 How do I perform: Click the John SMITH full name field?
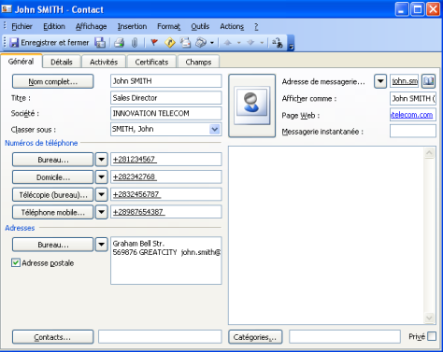pos(166,81)
